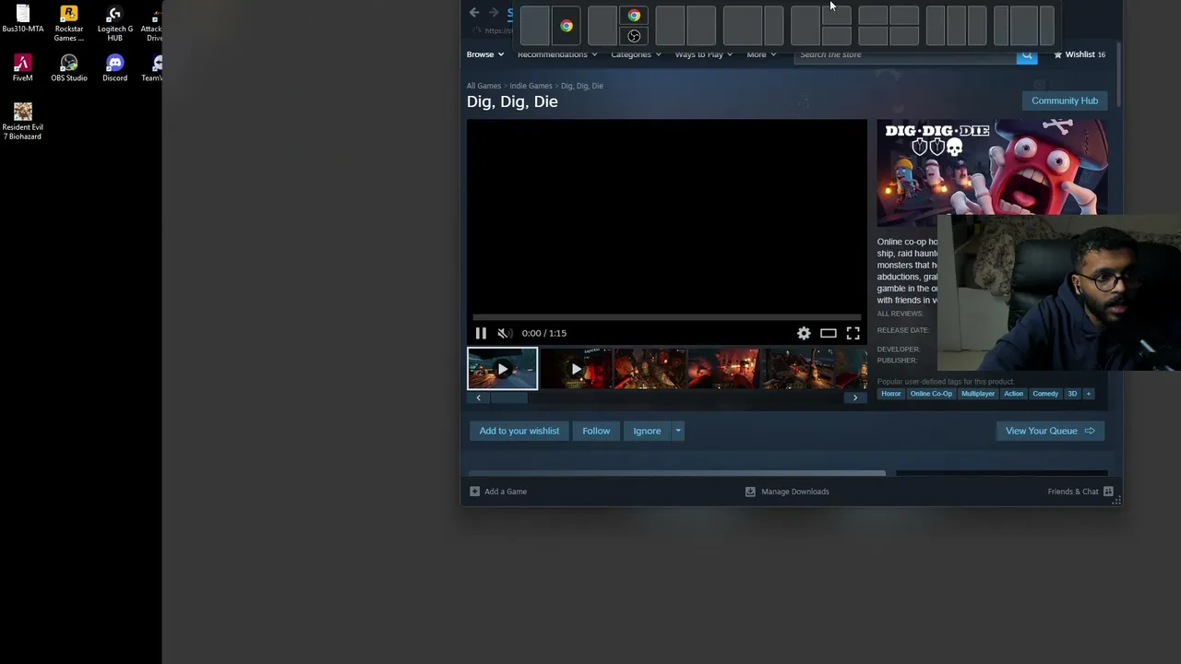Select the Rockstar Games desktop shortcut
The image size is (1181, 664).
point(69,23)
